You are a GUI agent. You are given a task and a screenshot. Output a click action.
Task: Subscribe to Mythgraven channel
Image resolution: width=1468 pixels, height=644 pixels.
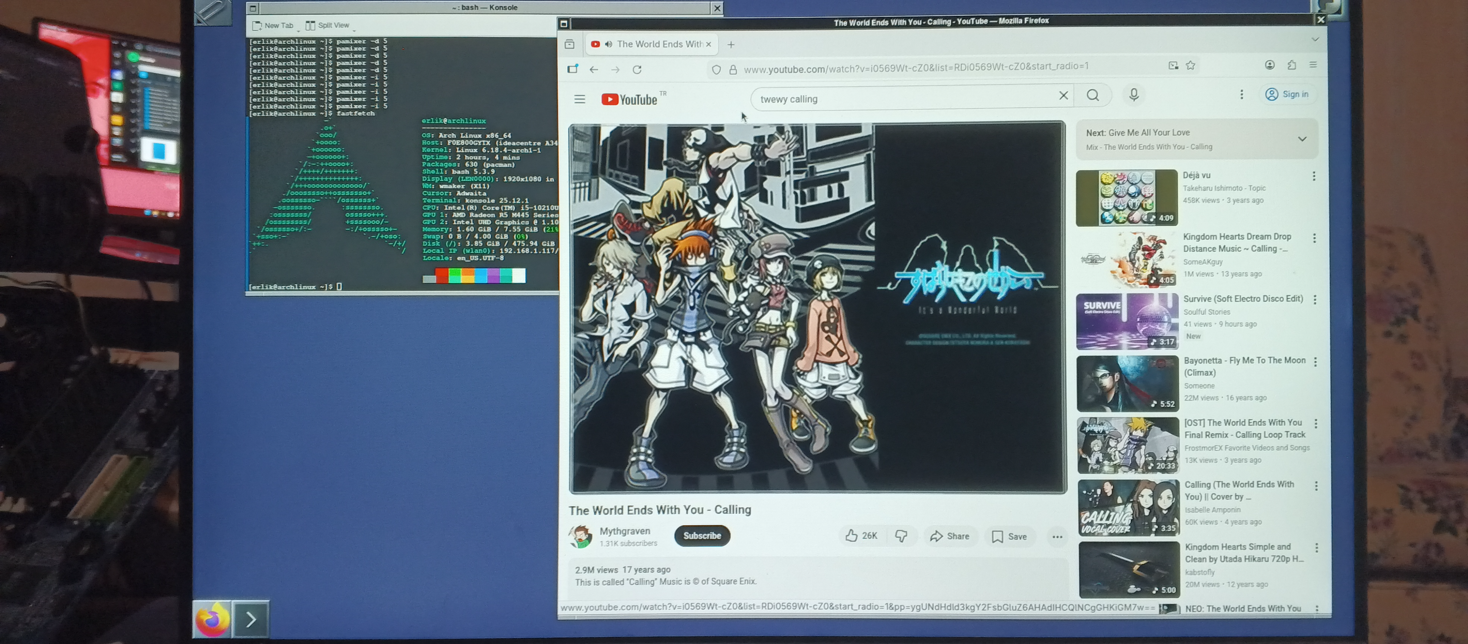tap(702, 536)
